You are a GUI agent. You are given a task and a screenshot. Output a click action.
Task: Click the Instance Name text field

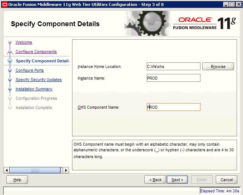tap(174, 78)
